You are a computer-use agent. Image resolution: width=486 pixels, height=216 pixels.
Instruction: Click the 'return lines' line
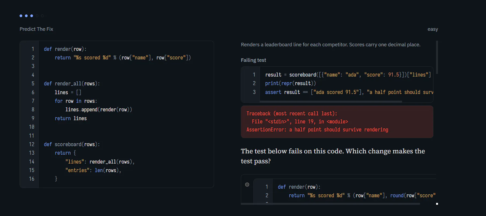tap(71, 118)
